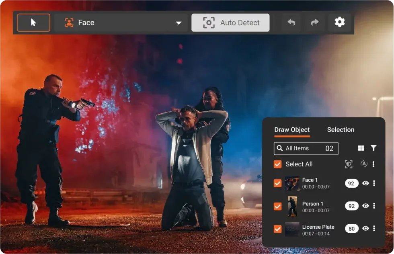Click the Face 1 thumbnail

[x=292, y=184]
